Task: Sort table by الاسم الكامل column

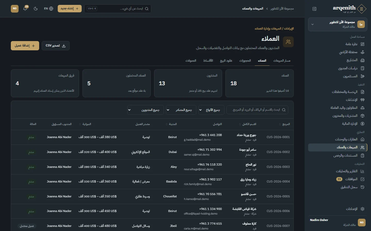Action: (248, 124)
